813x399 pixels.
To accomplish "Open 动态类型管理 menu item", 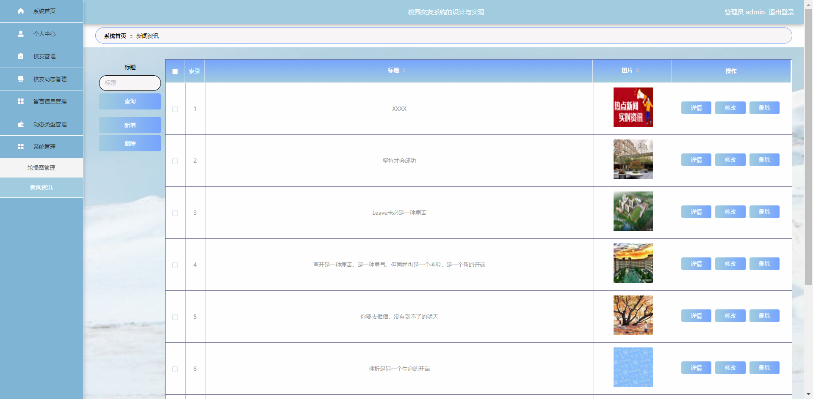I will [41, 124].
